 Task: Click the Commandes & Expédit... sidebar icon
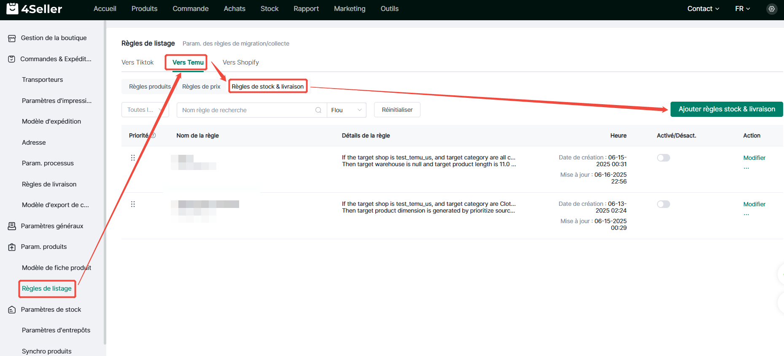click(x=12, y=59)
